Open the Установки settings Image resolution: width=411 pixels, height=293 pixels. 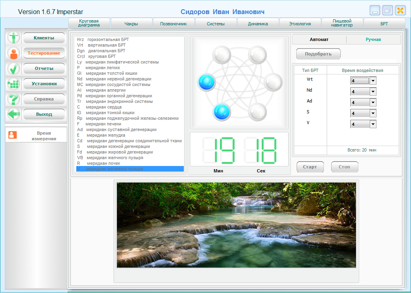pos(44,84)
